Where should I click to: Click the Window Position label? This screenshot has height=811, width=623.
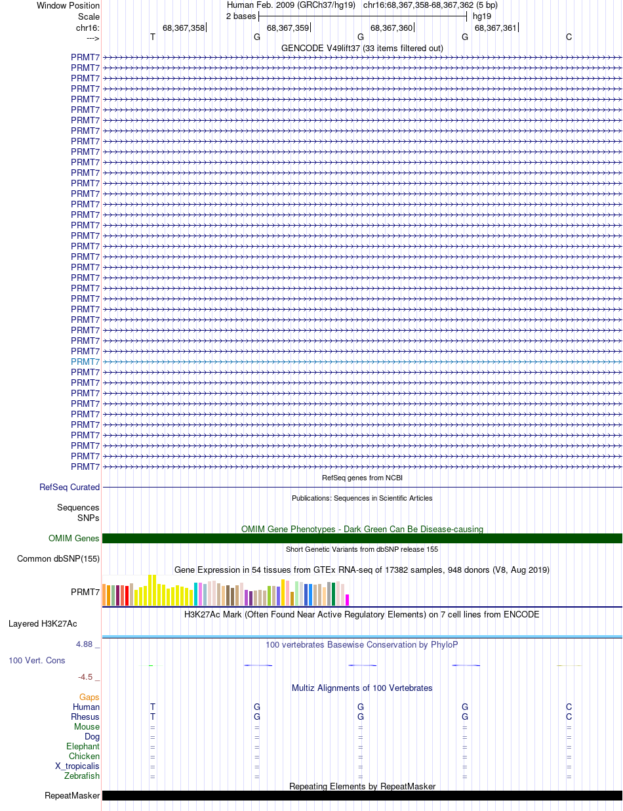[x=68, y=6]
